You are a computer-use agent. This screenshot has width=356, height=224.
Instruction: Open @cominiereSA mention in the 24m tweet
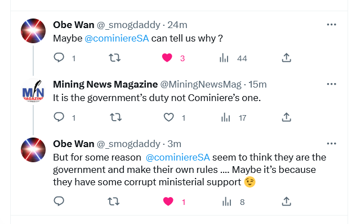click(117, 38)
